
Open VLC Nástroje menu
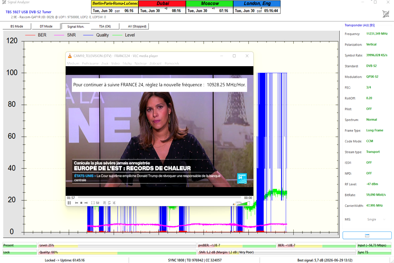click(x=141, y=64)
